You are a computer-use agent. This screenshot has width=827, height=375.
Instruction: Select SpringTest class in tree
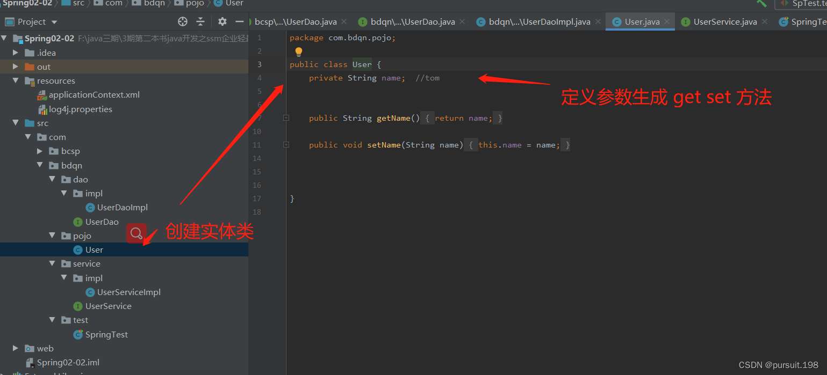pyautogui.click(x=106, y=334)
